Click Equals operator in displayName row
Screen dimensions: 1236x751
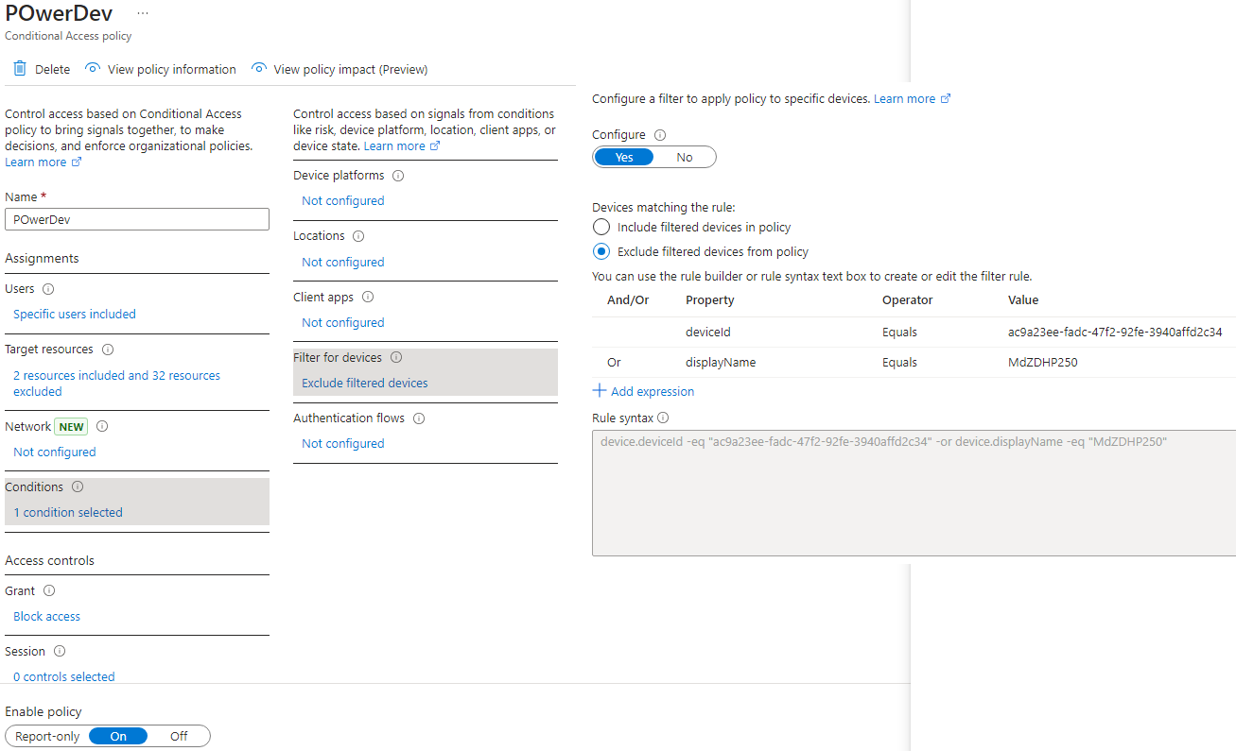(x=899, y=363)
